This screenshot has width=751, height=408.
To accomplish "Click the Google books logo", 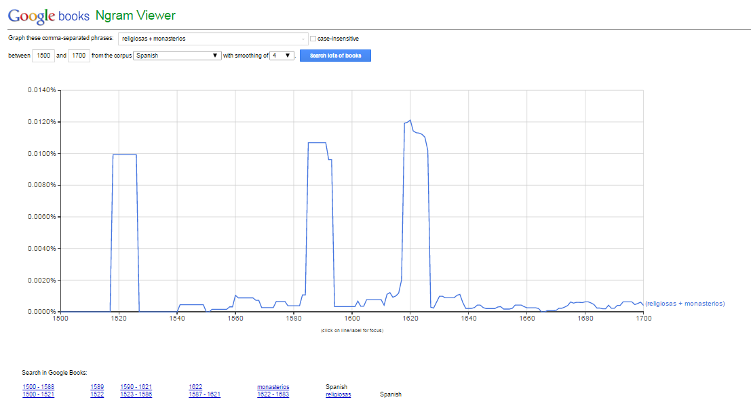I will [47, 15].
